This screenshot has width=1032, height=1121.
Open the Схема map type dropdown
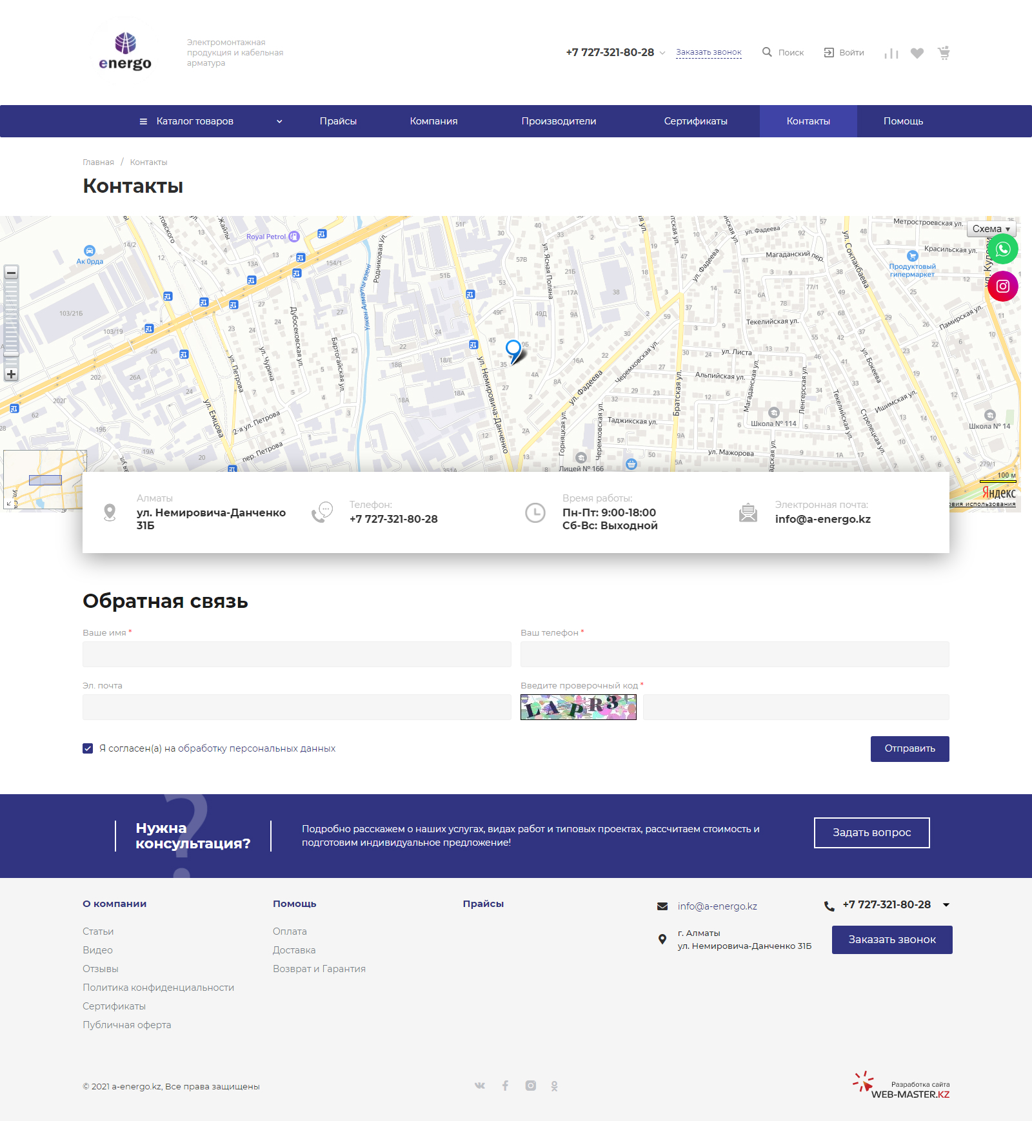click(991, 229)
